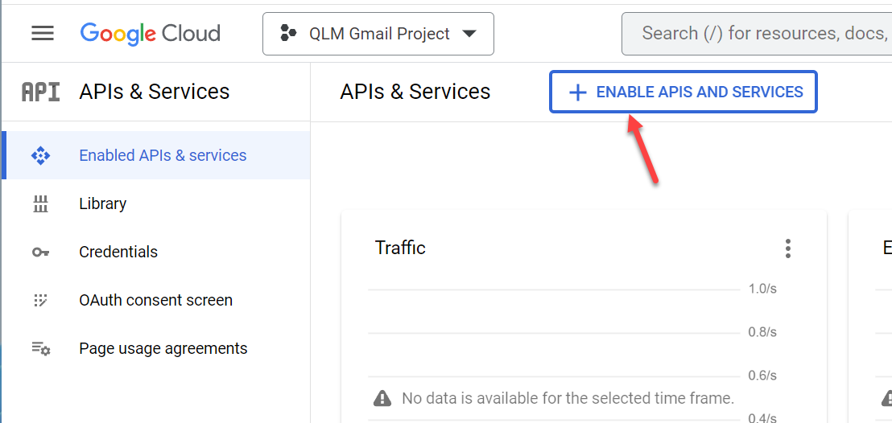Click the Library shelf icon
The height and width of the screenshot is (423, 892).
click(x=40, y=203)
